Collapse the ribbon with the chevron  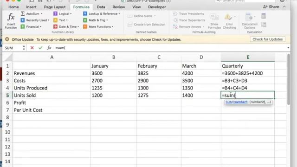tap(284, 7)
